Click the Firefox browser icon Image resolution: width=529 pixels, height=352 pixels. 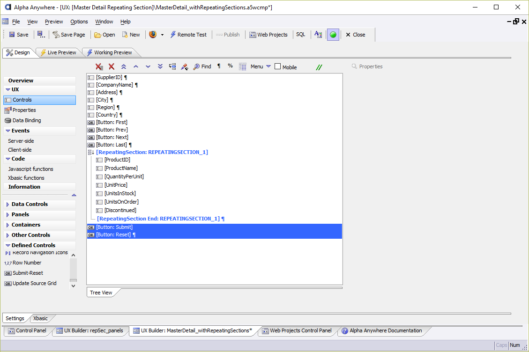(x=153, y=34)
